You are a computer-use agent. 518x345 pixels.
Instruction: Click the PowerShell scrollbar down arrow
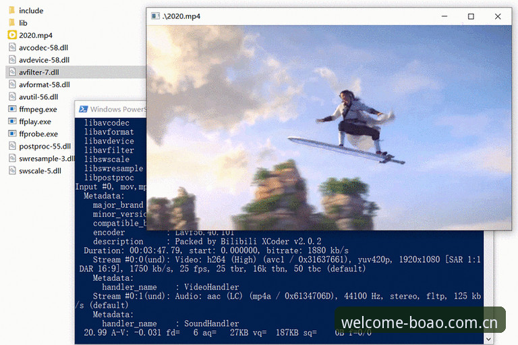point(488,339)
